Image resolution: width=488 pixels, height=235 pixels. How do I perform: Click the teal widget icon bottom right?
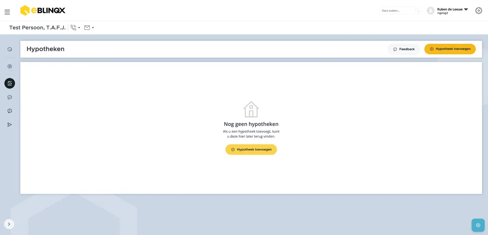click(x=478, y=225)
